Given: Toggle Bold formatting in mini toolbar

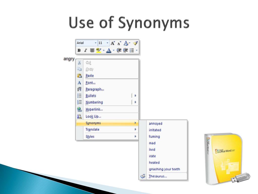Looking at the screenshot, I should (79, 50).
